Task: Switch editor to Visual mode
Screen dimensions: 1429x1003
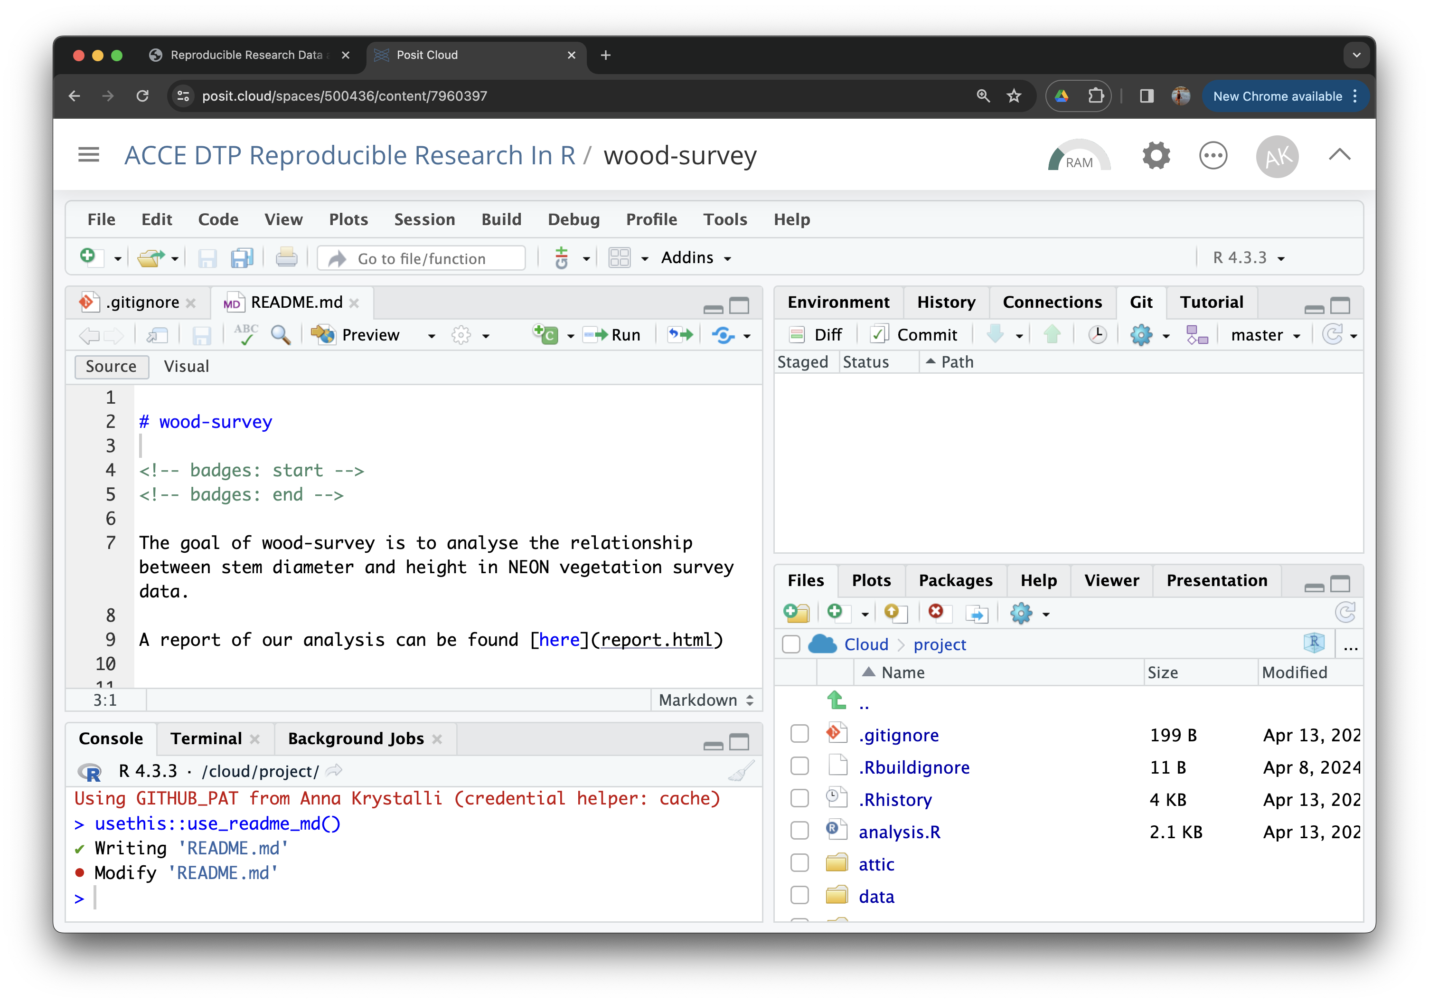Action: click(x=186, y=367)
